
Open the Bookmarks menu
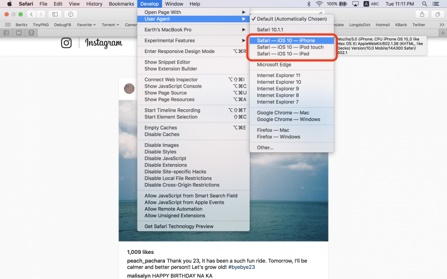[x=121, y=4]
